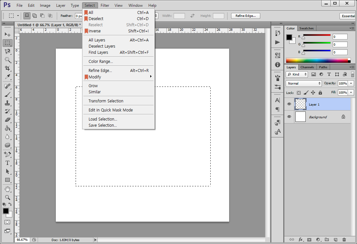Open the blend mode Normal dropdown
This screenshot has height=244, width=357.
[x=303, y=84]
